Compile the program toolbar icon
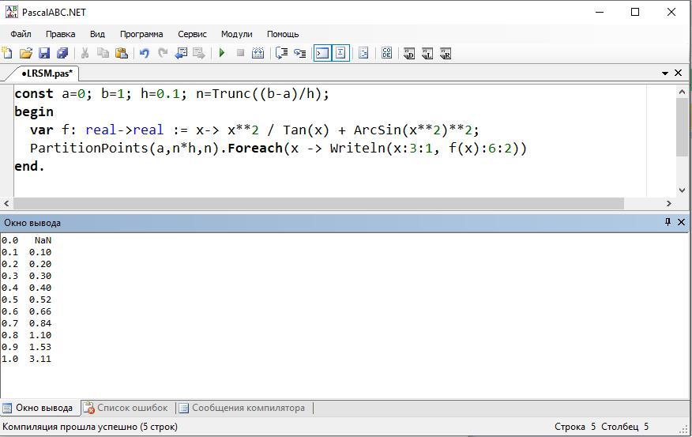The width and height of the screenshot is (692, 437). click(258, 54)
